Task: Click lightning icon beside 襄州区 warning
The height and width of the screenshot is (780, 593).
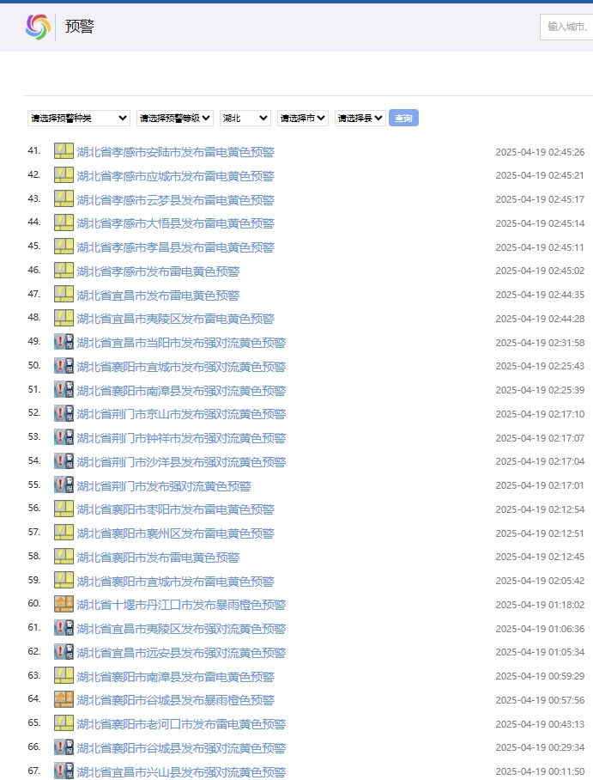Action: pyautogui.click(x=64, y=533)
